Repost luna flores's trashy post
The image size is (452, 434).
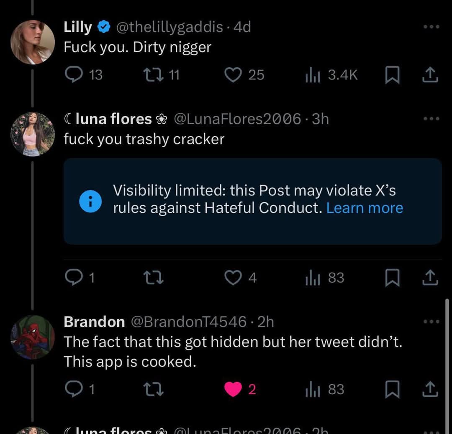(154, 278)
